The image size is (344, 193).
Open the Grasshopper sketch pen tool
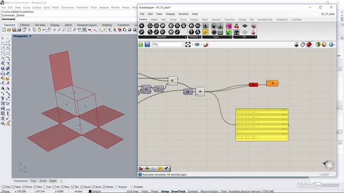[x=206, y=44]
